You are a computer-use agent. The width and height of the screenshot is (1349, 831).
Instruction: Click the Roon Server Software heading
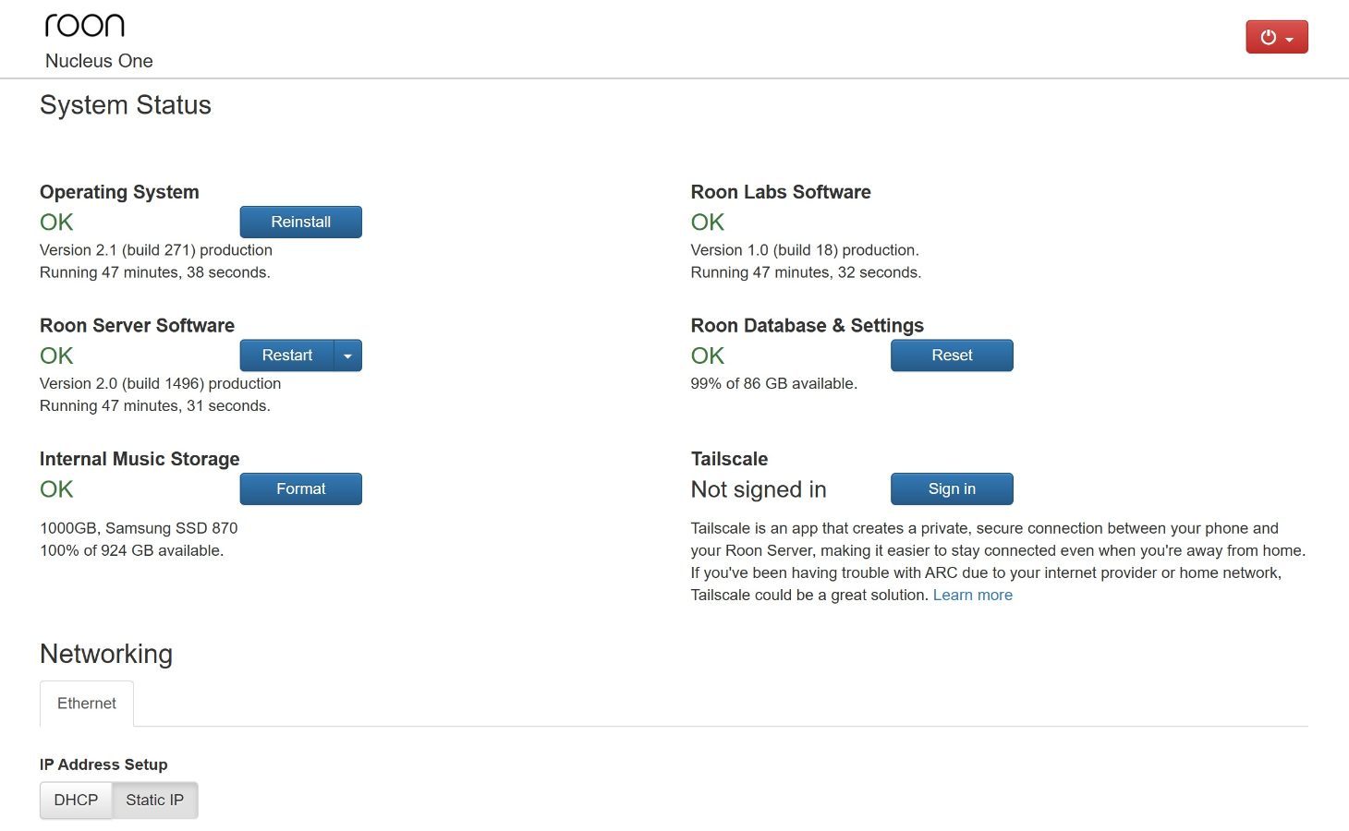(x=137, y=325)
